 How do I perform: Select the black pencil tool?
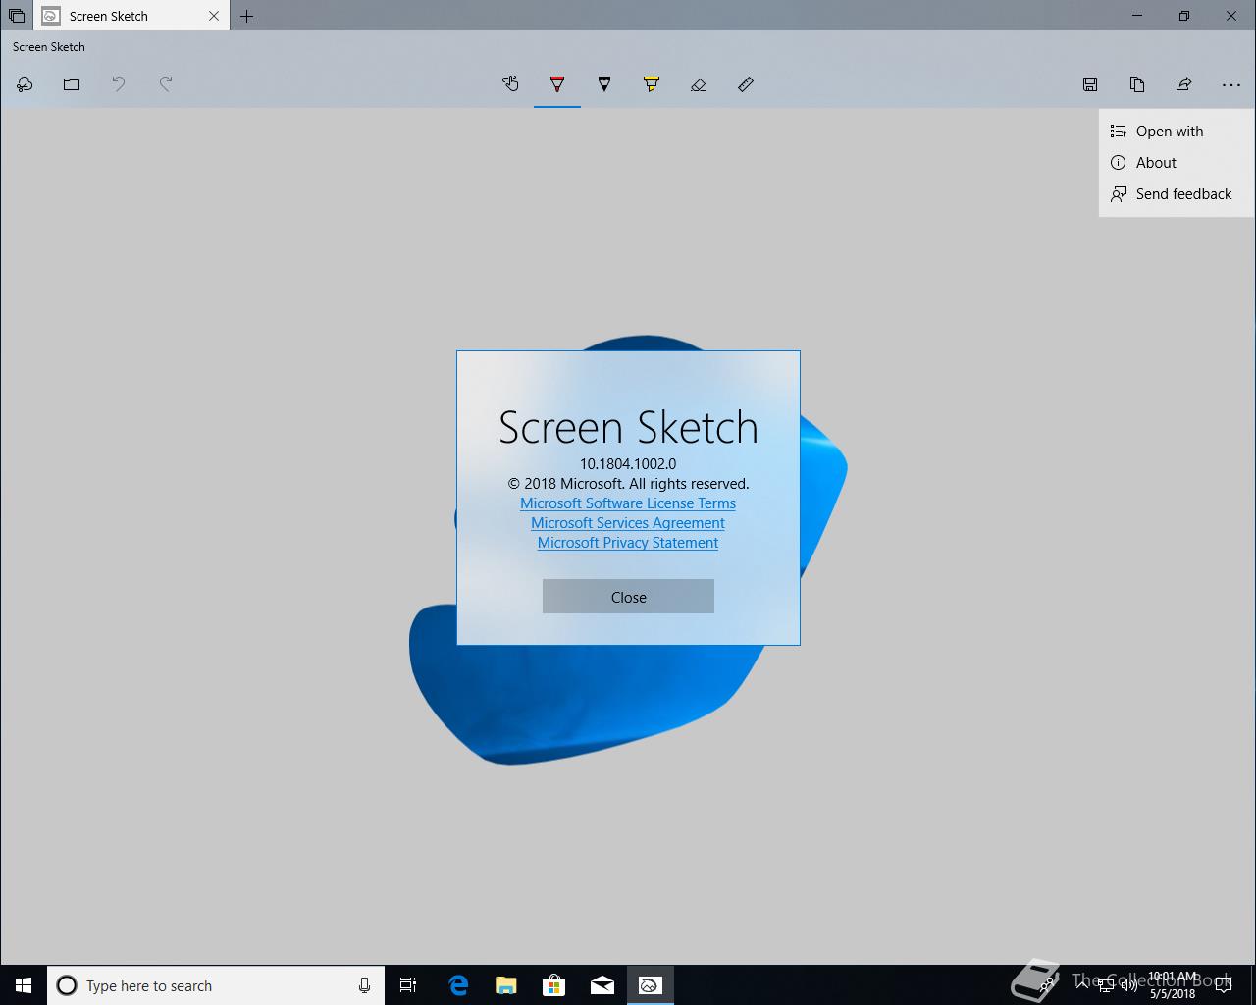click(x=604, y=84)
